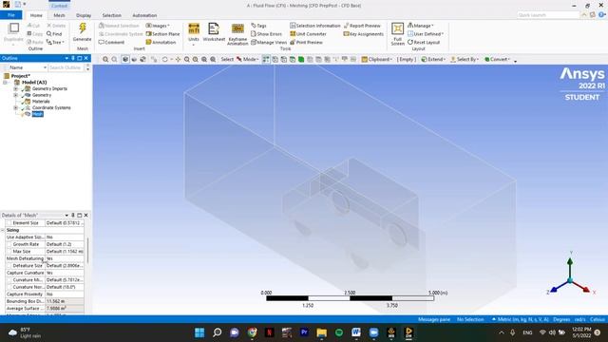Expand the Coordinate Systems tree node
This screenshot has height=342, width=608.
(x=16, y=107)
